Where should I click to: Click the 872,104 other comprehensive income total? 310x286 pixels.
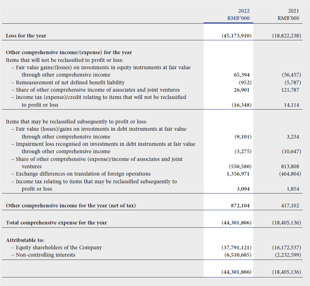[x=240, y=206]
